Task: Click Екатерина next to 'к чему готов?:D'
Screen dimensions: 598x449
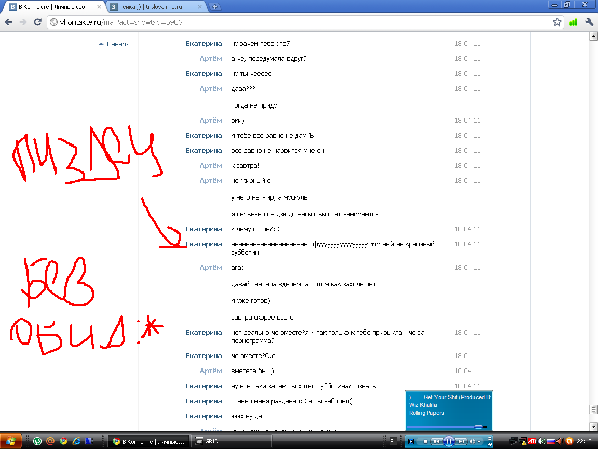Action: click(x=203, y=229)
